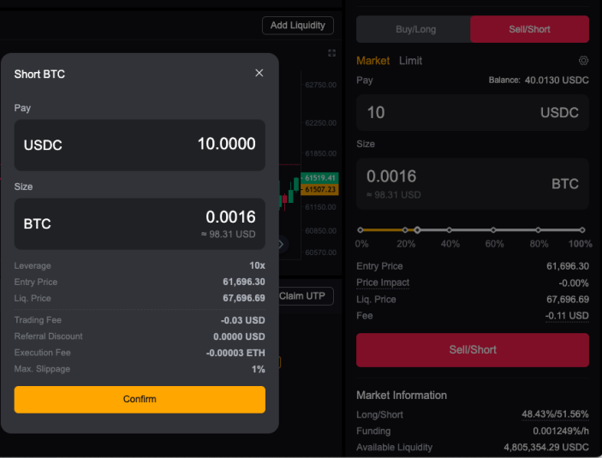Viewport: 602px width, 458px height.
Task: Click the Add Liquidity button
Action: pyautogui.click(x=297, y=26)
